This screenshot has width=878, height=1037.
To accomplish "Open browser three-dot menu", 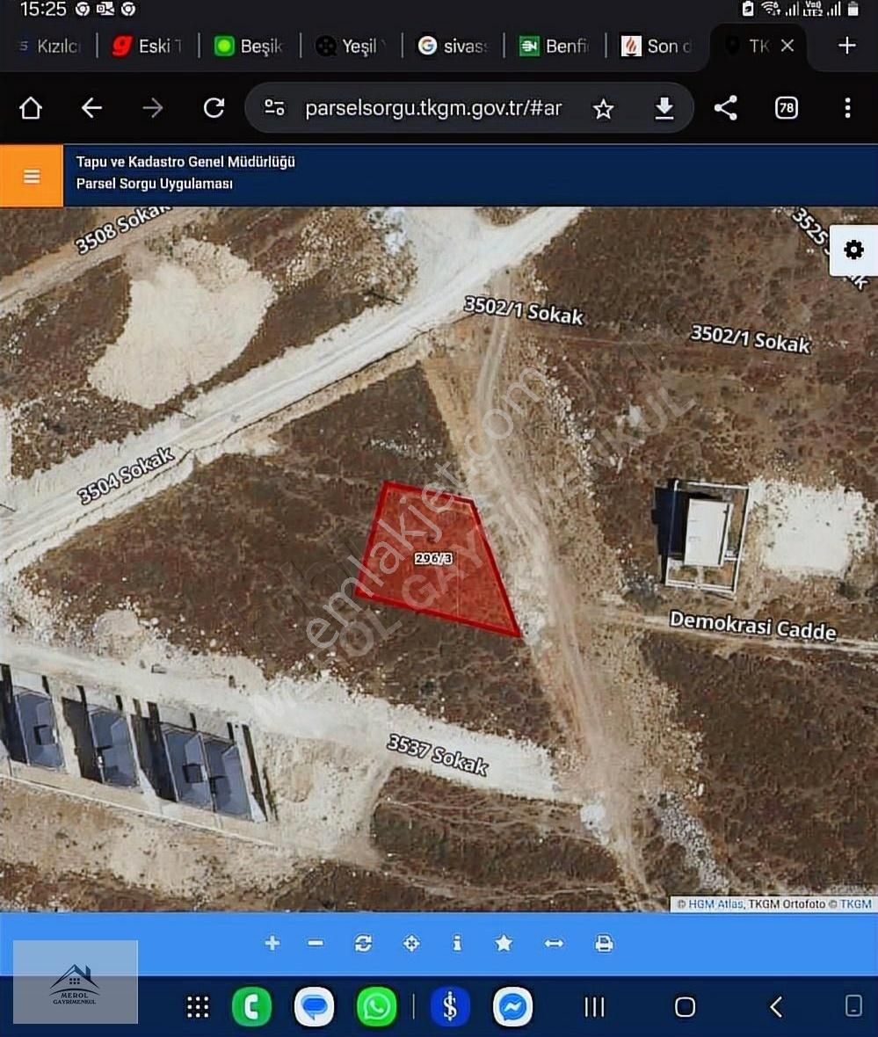I will click(x=847, y=108).
